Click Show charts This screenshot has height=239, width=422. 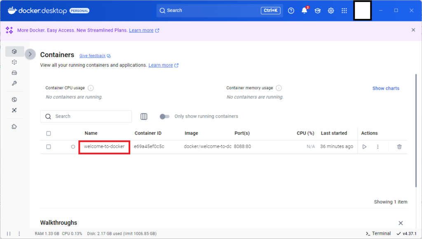coord(386,88)
